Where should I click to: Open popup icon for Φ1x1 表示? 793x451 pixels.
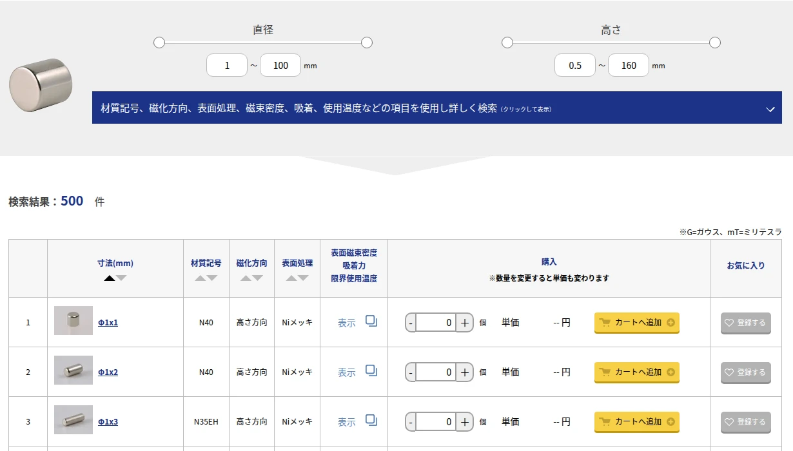[x=371, y=321]
